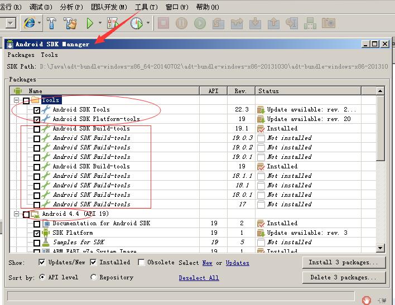Image resolution: width=395 pixels, height=305 pixels.
Task: Click the package list scroll-up arrow
Action: (380, 91)
